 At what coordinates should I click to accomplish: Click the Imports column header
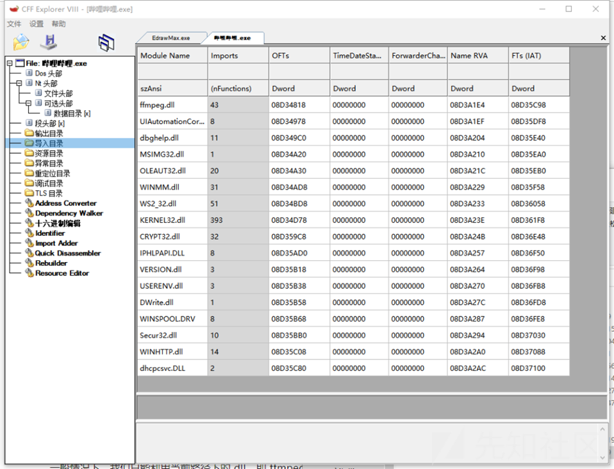point(238,56)
